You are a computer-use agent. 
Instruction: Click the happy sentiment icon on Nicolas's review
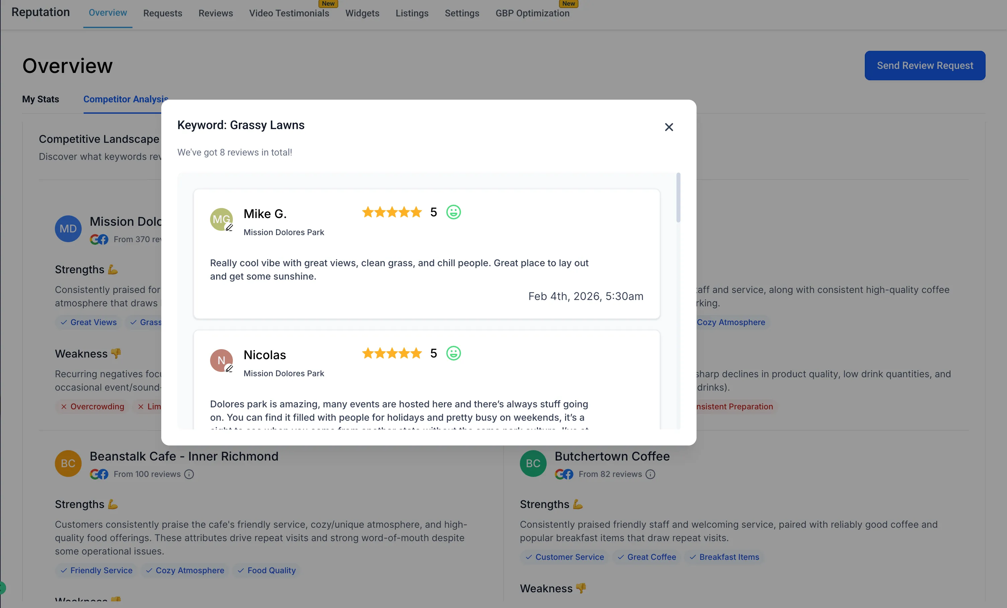click(x=453, y=353)
